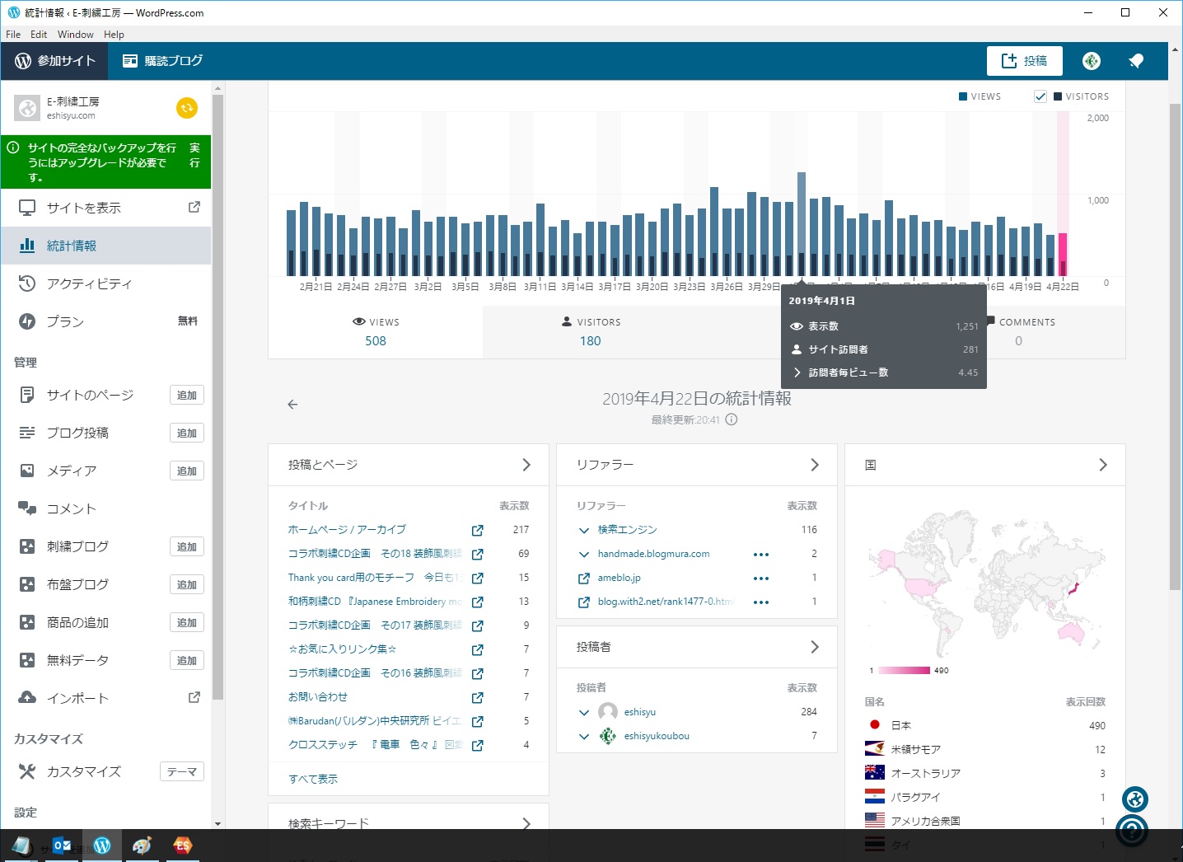Open external link for クロスステッチ post
Image resolution: width=1183 pixels, height=862 pixels.
(477, 746)
